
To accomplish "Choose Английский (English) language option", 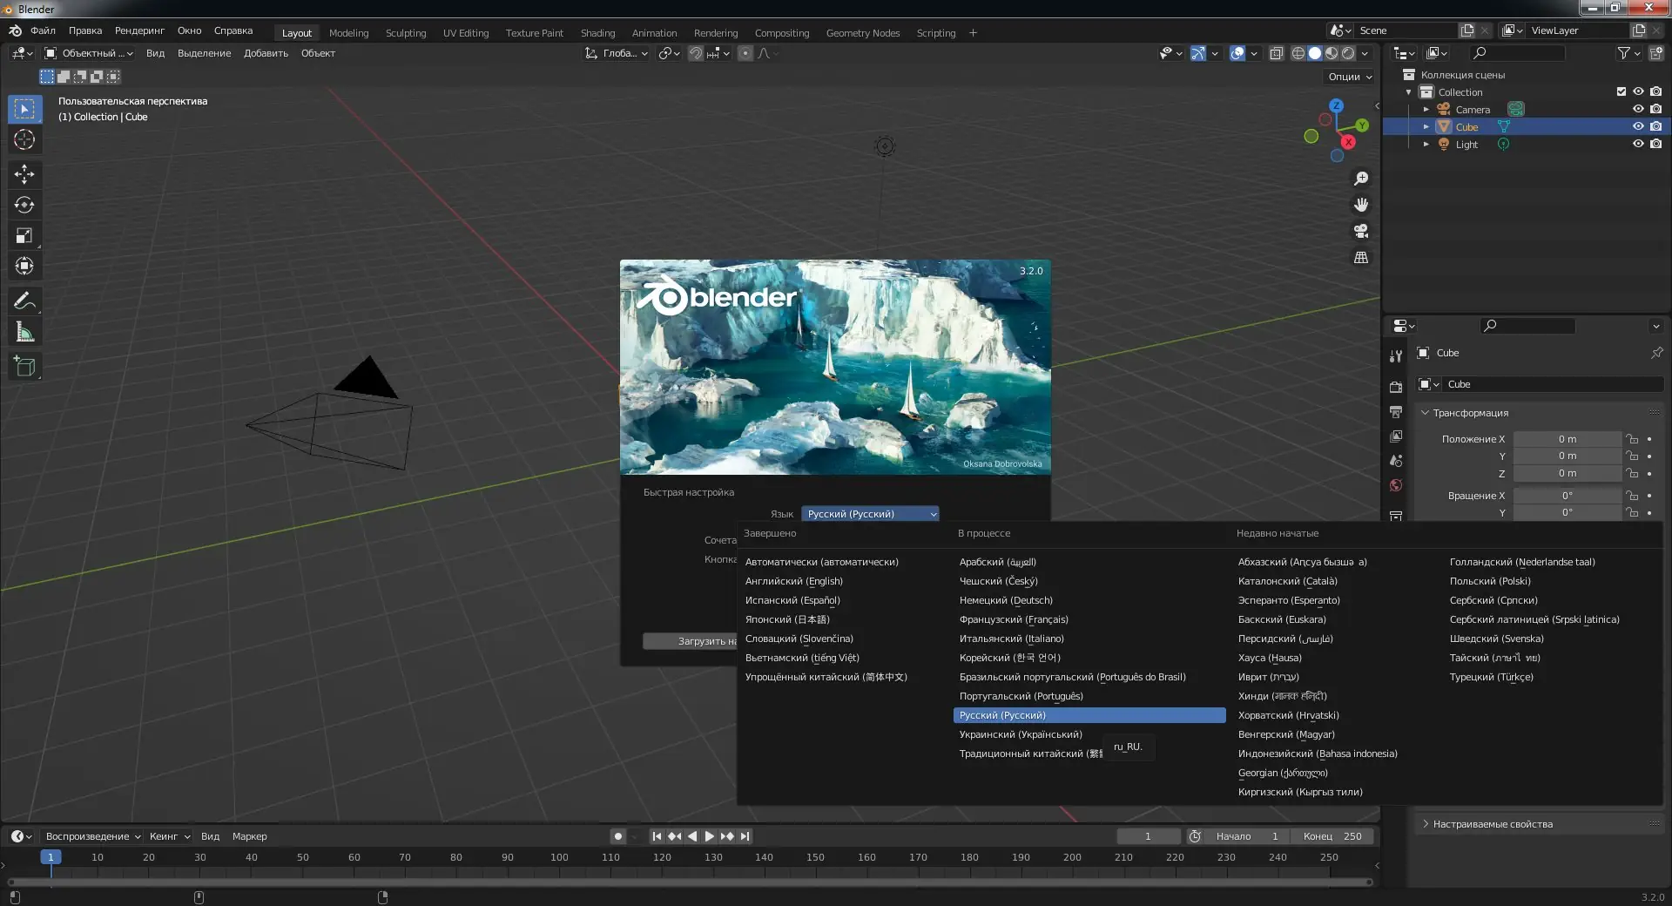I will coord(794,581).
